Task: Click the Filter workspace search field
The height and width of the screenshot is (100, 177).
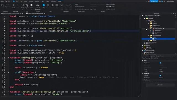Action: pyautogui.click(x=159, y=16)
